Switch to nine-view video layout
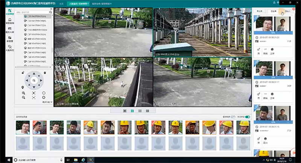The image size is (301, 163). [140, 111]
